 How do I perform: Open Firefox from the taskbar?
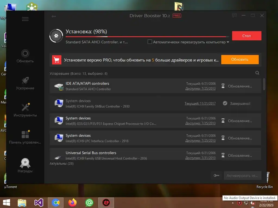pos(72,203)
